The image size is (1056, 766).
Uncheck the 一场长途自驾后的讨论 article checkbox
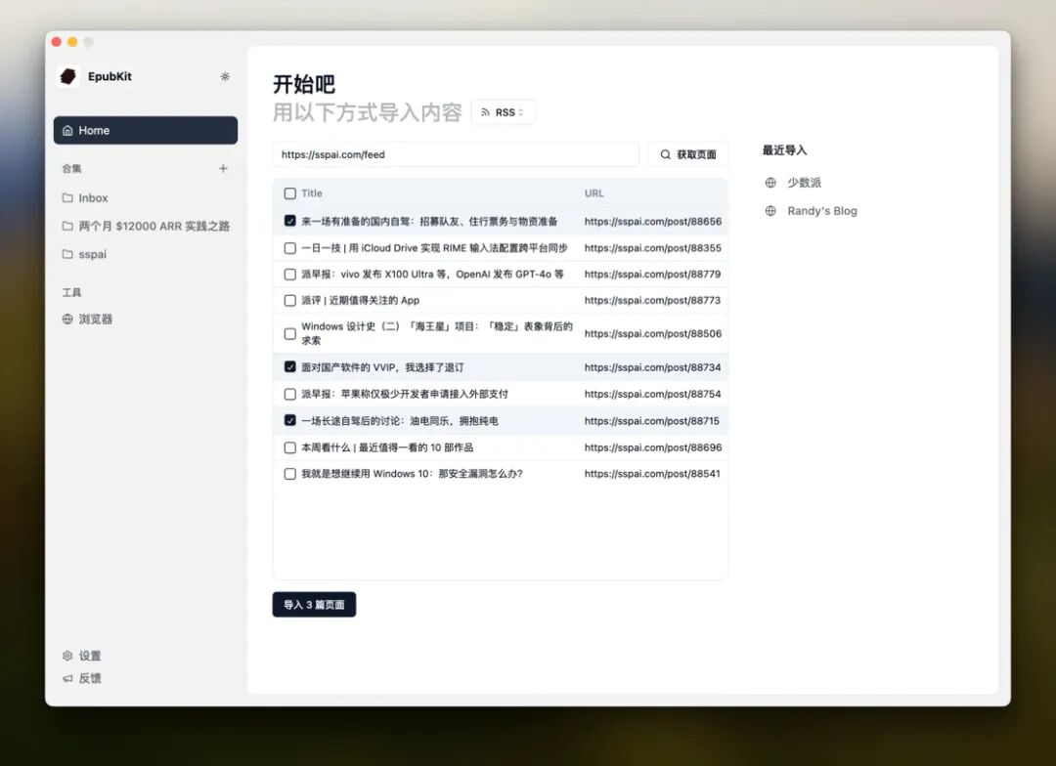[x=289, y=421]
